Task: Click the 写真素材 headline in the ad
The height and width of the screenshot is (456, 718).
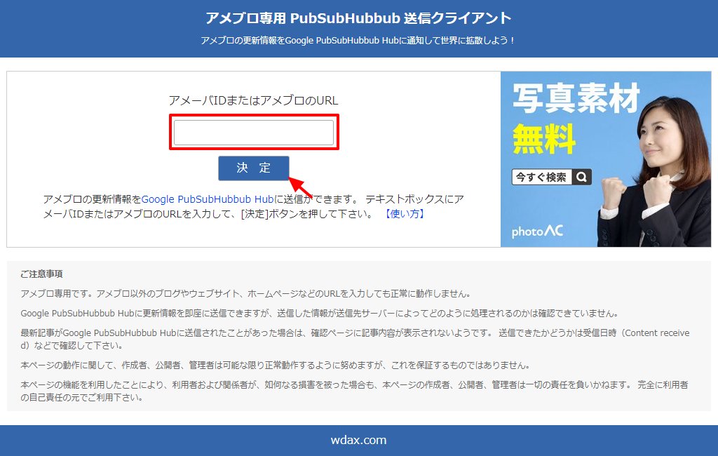Action: 575,99
